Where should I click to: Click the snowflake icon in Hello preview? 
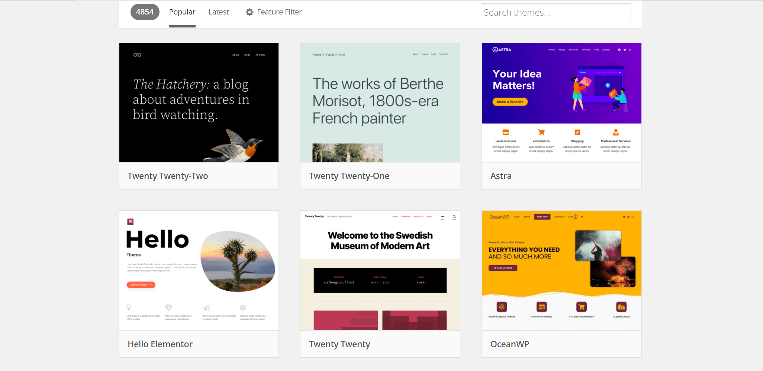[243, 307]
